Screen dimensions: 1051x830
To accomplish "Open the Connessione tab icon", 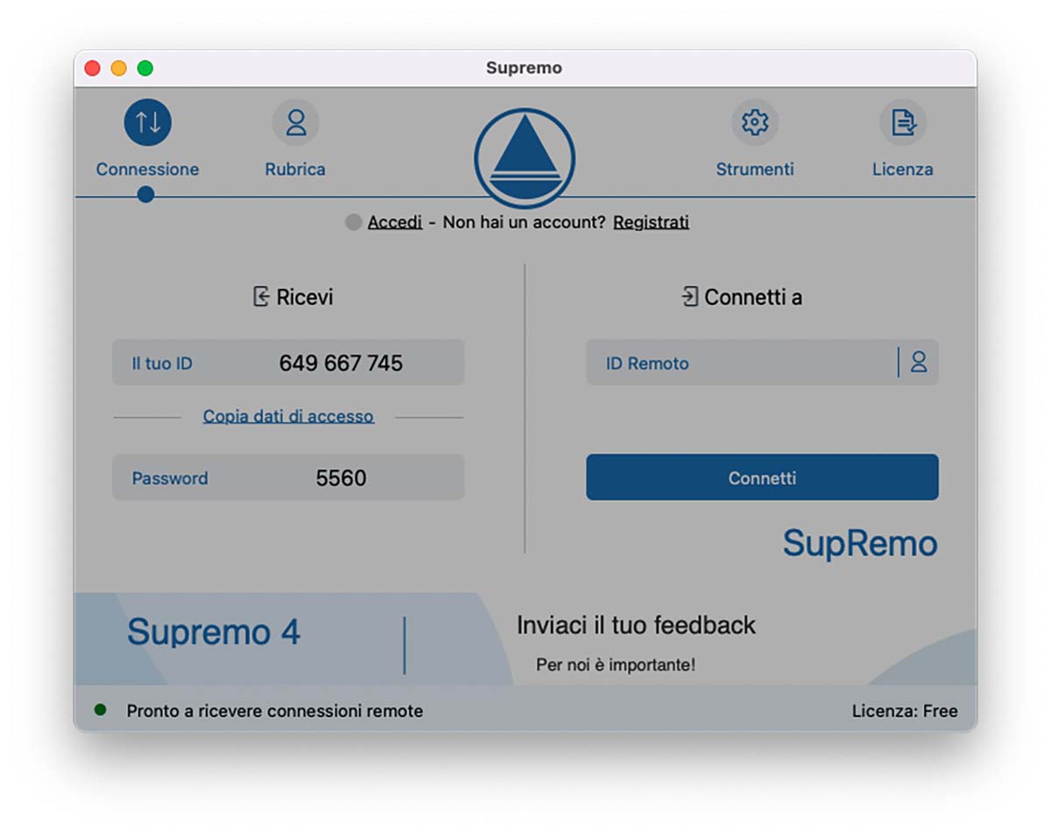I will (147, 122).
